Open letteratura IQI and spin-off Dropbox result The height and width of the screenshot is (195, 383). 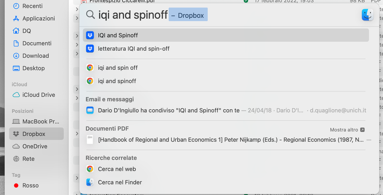(134, 48)
